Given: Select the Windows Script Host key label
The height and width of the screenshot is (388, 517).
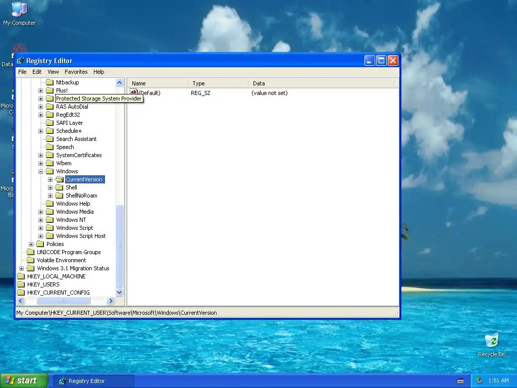Looking at the screenshot, I should pyautogui.click(x=81, y=236).
